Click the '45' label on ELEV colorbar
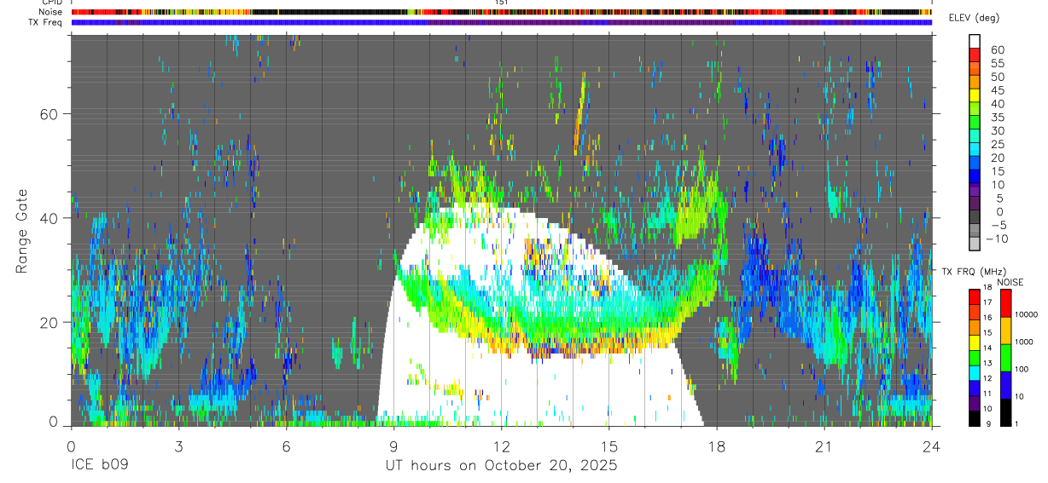The width and height of the screenshot is (1048, 483). [997, 90]
